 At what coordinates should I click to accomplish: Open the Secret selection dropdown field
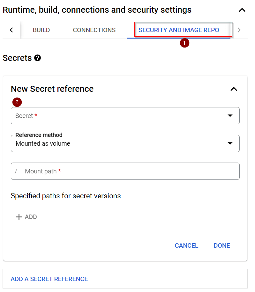[121, 116]
